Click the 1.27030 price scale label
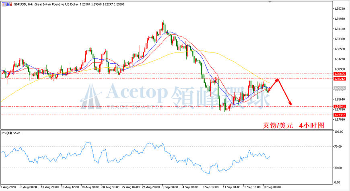Viewport: 350px width, 191px height. 339,119
